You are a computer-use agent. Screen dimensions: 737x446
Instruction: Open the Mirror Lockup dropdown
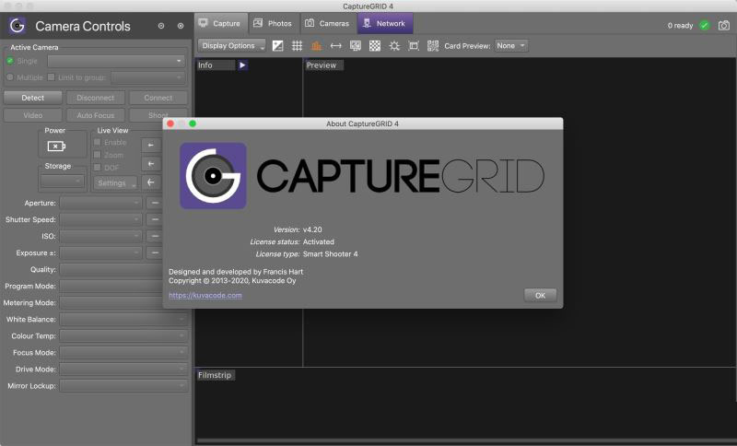(x=124, y=386)
